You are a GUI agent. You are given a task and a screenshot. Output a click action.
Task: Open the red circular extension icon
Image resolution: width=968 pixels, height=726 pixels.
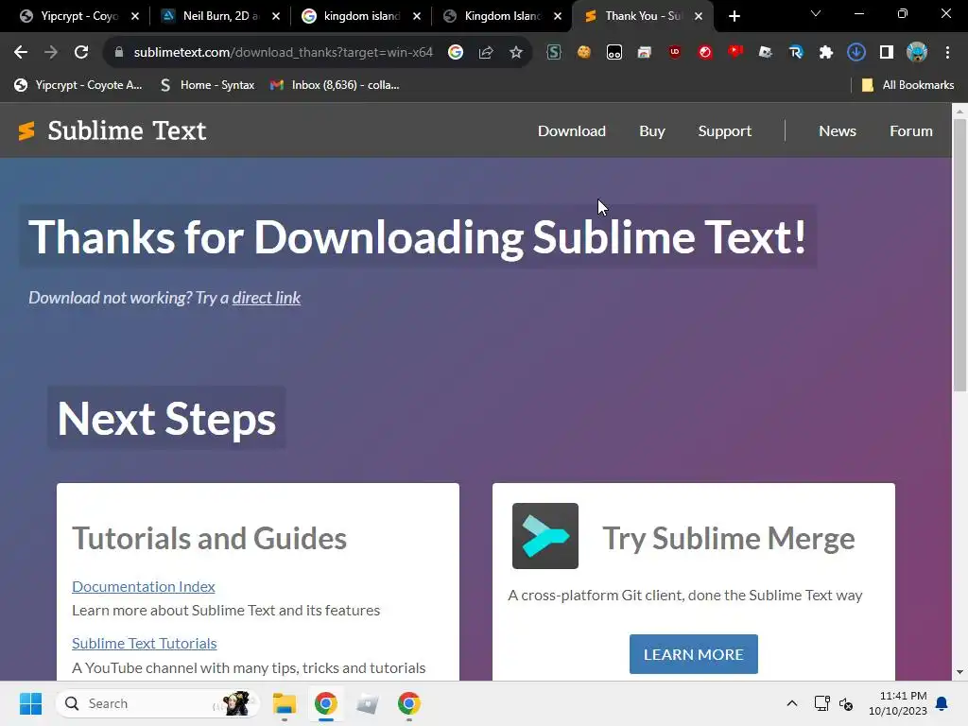(x=705, y=53)
